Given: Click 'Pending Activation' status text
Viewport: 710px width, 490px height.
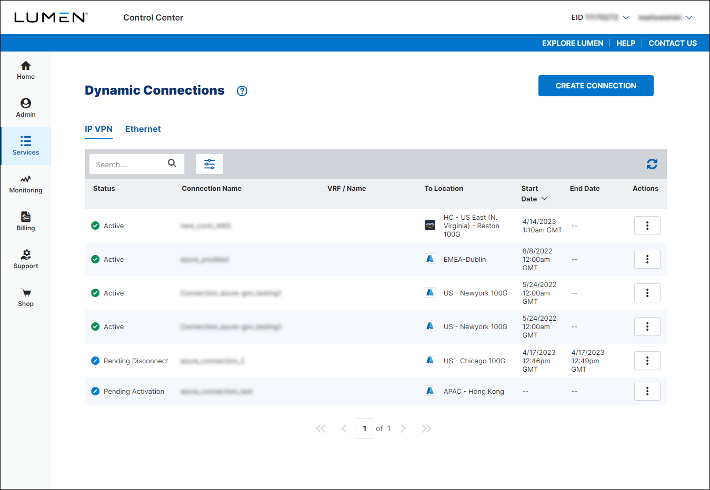Looking at the screenshot, I should coord(134,391).
